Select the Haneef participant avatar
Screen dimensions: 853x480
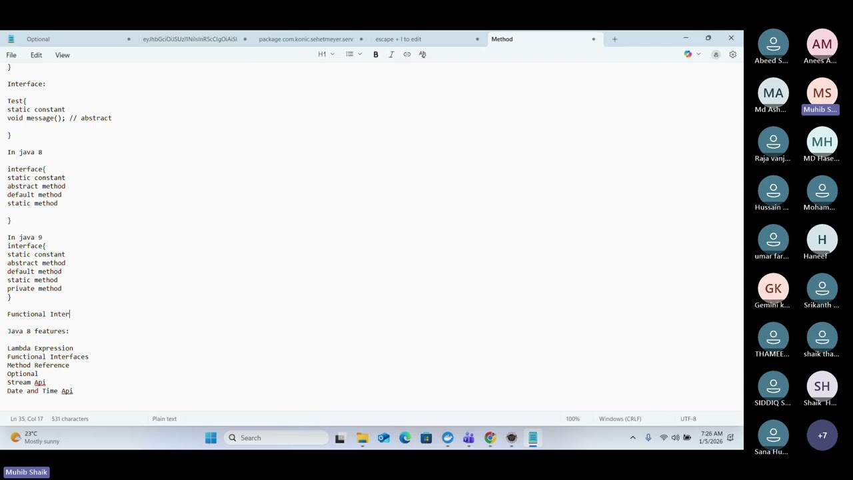(x=822, y=240)
